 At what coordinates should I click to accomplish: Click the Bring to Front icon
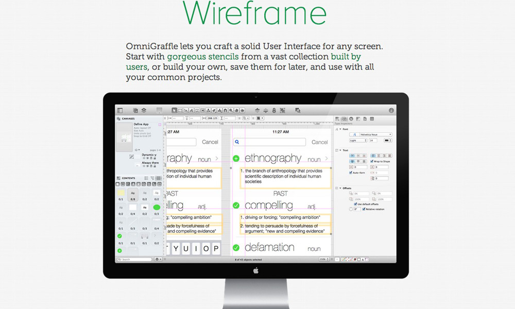pyautogui.click(x=257, y=111)
